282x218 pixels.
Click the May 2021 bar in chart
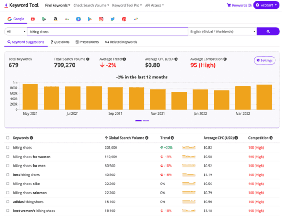pos(30,97)
